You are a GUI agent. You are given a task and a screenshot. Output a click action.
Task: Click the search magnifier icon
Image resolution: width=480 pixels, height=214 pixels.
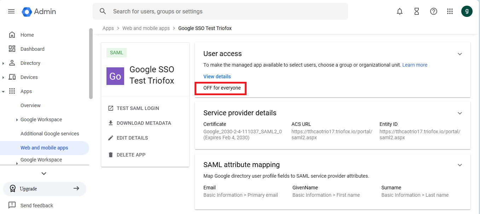coord(103,11)
